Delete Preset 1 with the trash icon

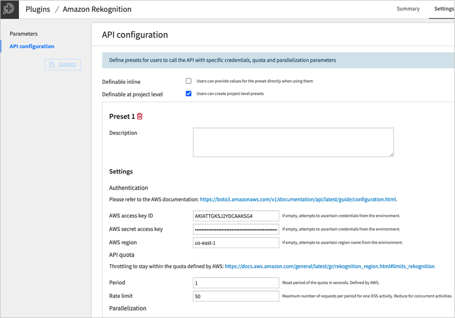click(140, 116)
